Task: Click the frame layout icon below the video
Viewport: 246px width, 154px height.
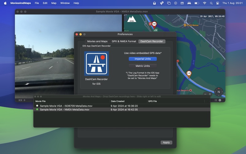Action: coord(20,100)
